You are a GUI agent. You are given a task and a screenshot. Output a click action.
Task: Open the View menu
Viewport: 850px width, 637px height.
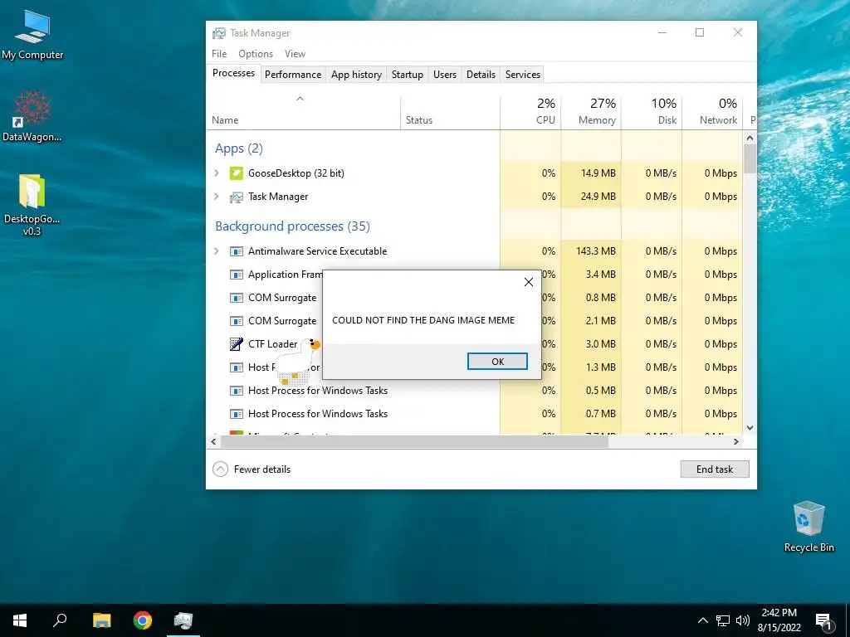tap(295, 54)
